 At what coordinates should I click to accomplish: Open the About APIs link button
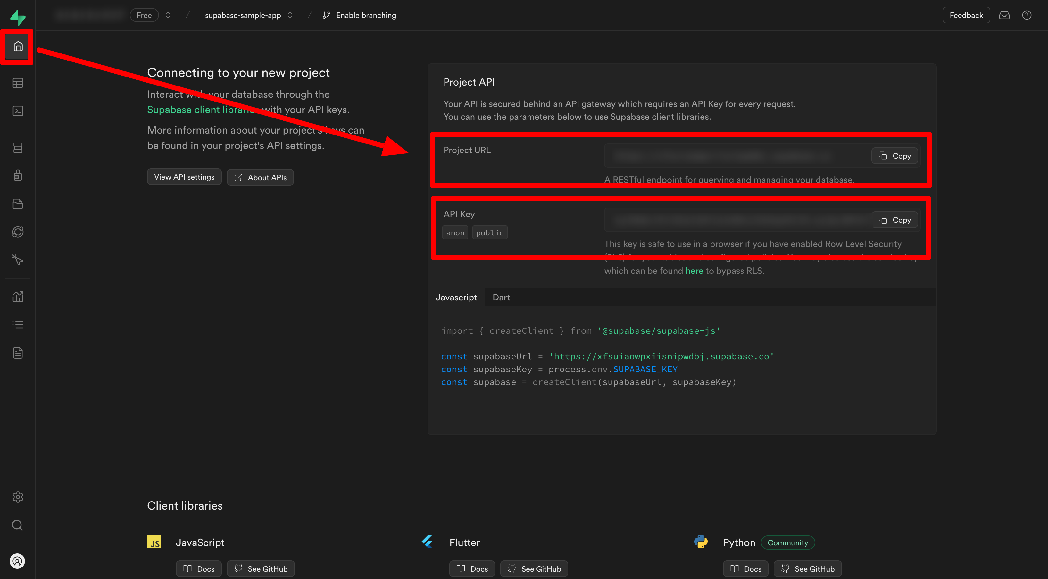pos(260,177)
